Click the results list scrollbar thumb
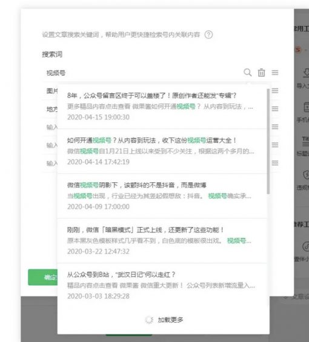This screenshot has height=342, width=309. 268,141
